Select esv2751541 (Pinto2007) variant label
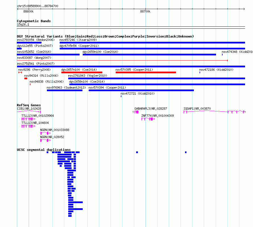 [x=36, y=64]
